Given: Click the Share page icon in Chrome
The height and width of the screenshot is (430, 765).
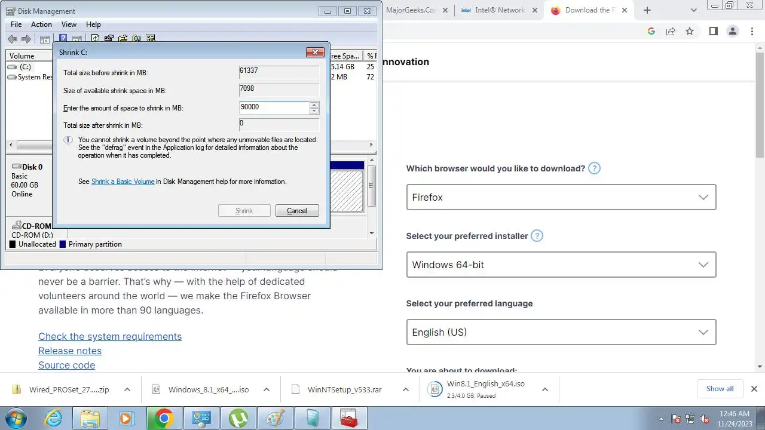Looking at the screenshot, I should [x=671, y=31].
